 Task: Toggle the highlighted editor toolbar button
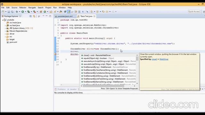[69, 11]
